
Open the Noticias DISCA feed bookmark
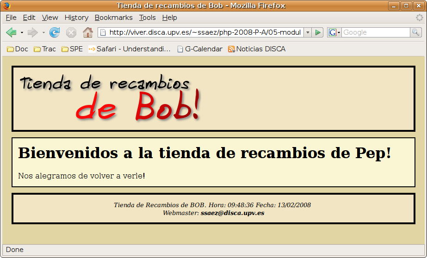point(256,49)
